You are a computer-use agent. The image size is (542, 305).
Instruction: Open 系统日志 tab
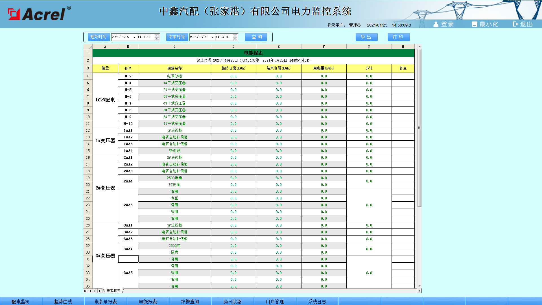tap(317, 301)
